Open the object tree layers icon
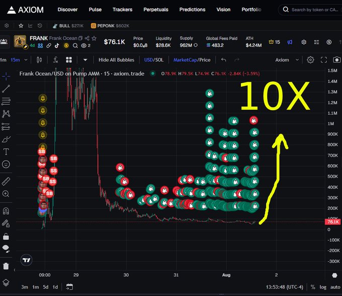The width and height of the screenshot is (342, 296). point(6,282)
